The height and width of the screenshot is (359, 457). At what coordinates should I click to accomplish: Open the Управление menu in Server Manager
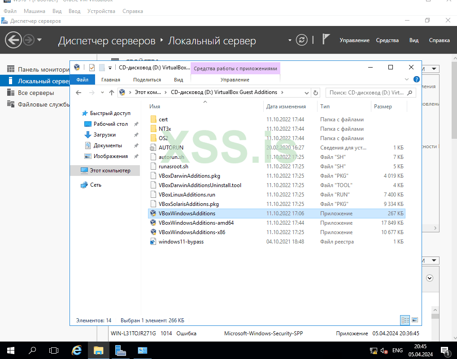(x=354, y=40)
